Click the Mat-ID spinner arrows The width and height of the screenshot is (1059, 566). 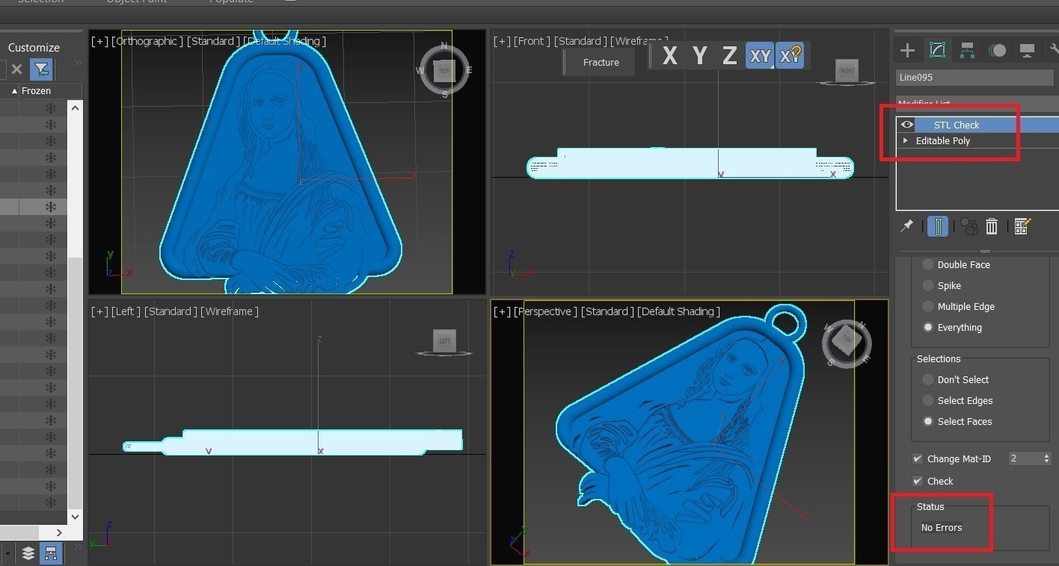pyautogui.click(x=1046, y=458)
